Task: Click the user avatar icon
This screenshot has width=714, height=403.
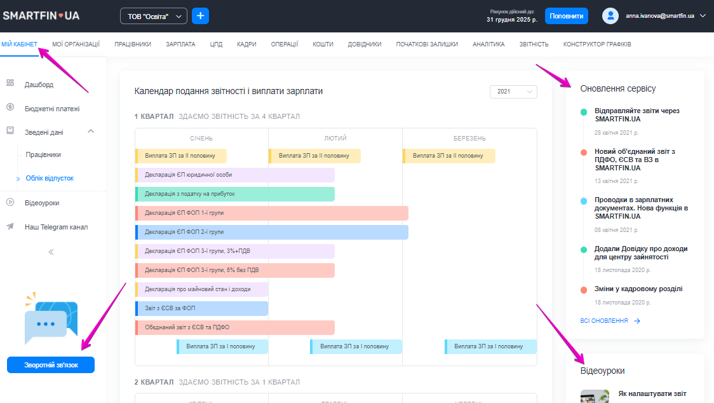Action: (610, 16)
